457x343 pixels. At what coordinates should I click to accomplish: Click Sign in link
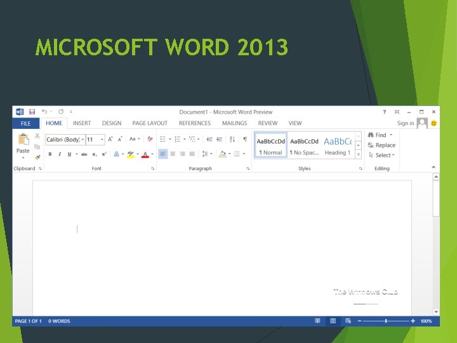click(x=406, y=123)
